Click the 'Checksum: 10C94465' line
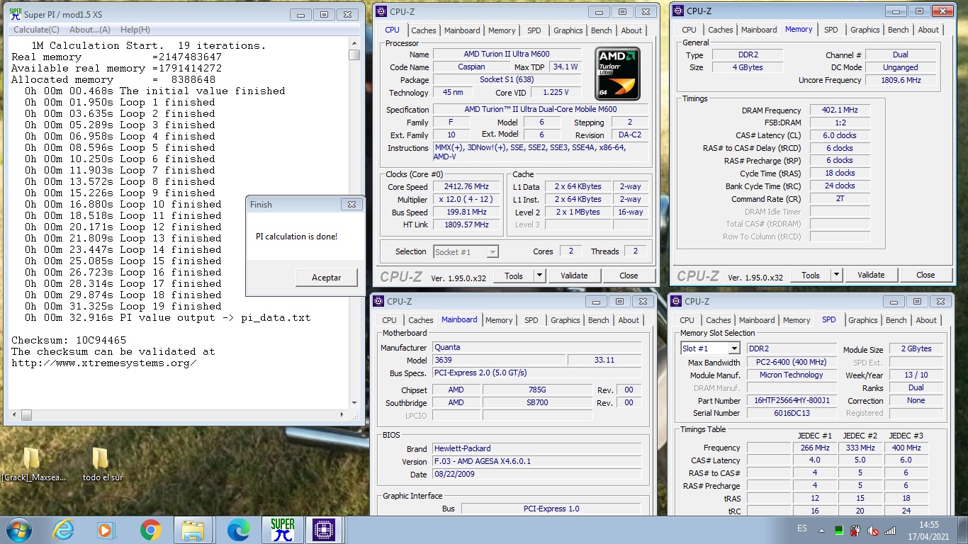The height and width of the screenshot is (544, 968). tap(69, 341)
